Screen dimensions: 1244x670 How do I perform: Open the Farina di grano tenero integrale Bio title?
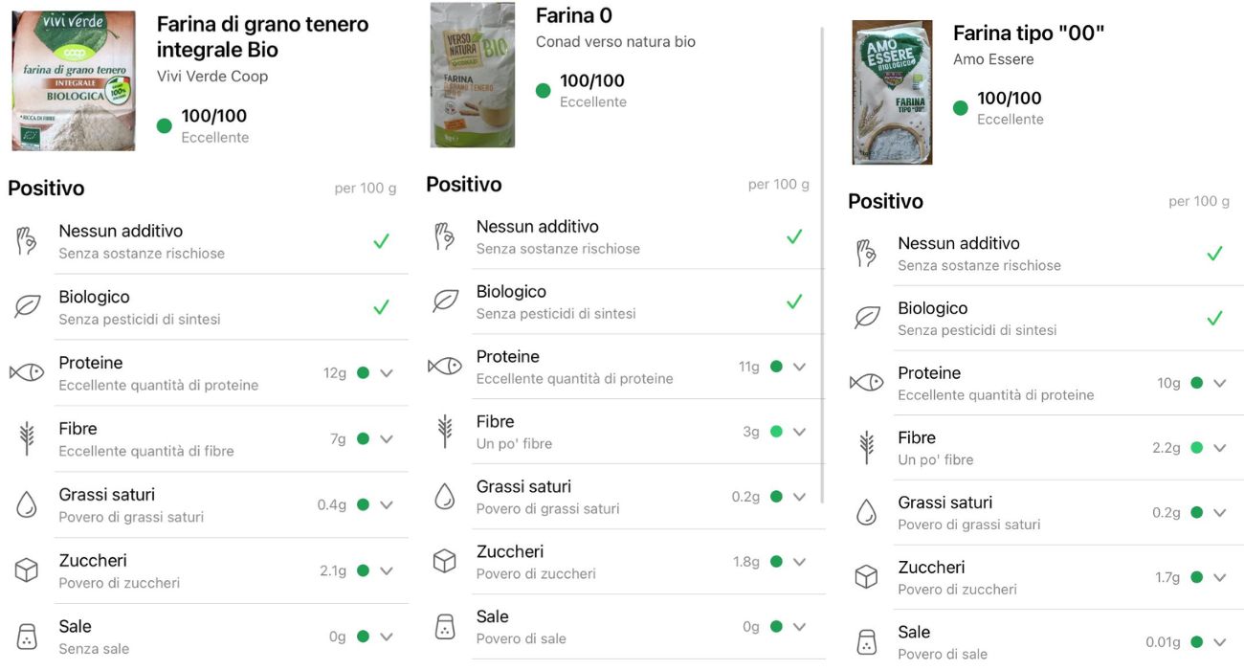[x=260, y=36]
